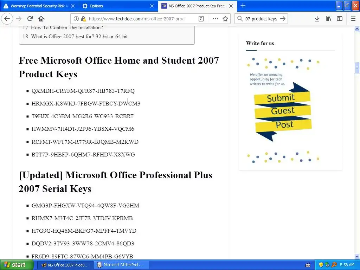Viewport: 360px width, 270px height.
Task: Click key T9HJX-4C3BM-MG2R6-WC933-RCBRT
Action: 82,116
